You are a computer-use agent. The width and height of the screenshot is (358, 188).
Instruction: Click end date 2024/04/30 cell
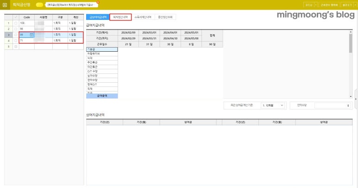170,38
